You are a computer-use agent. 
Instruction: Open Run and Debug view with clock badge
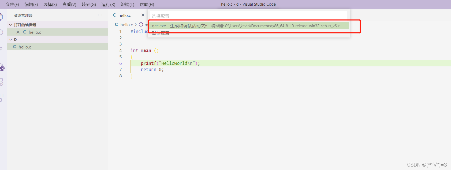[2, 67]
